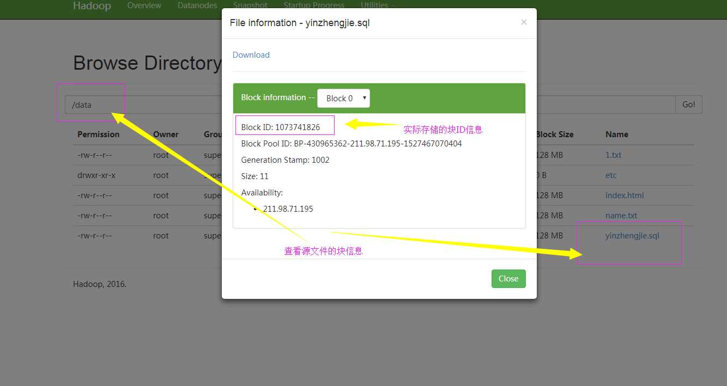Click the Go! button

click(x=689, y=105)
